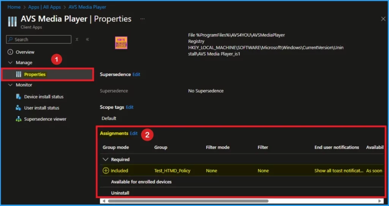Click the scrollbar right arrow
Image resolution: width=389 pixels, height=206 pixels.
click(x=380, y=201)
